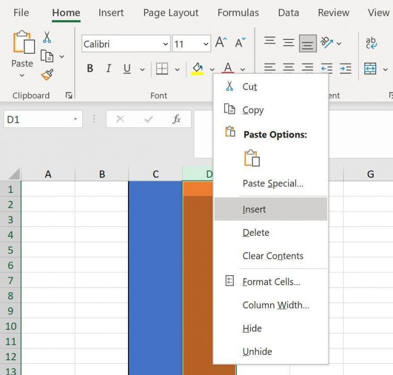This screenshot has height=375, width=393.
Task: Choose Insert from the context menu
Action: (x=254, y=209)
